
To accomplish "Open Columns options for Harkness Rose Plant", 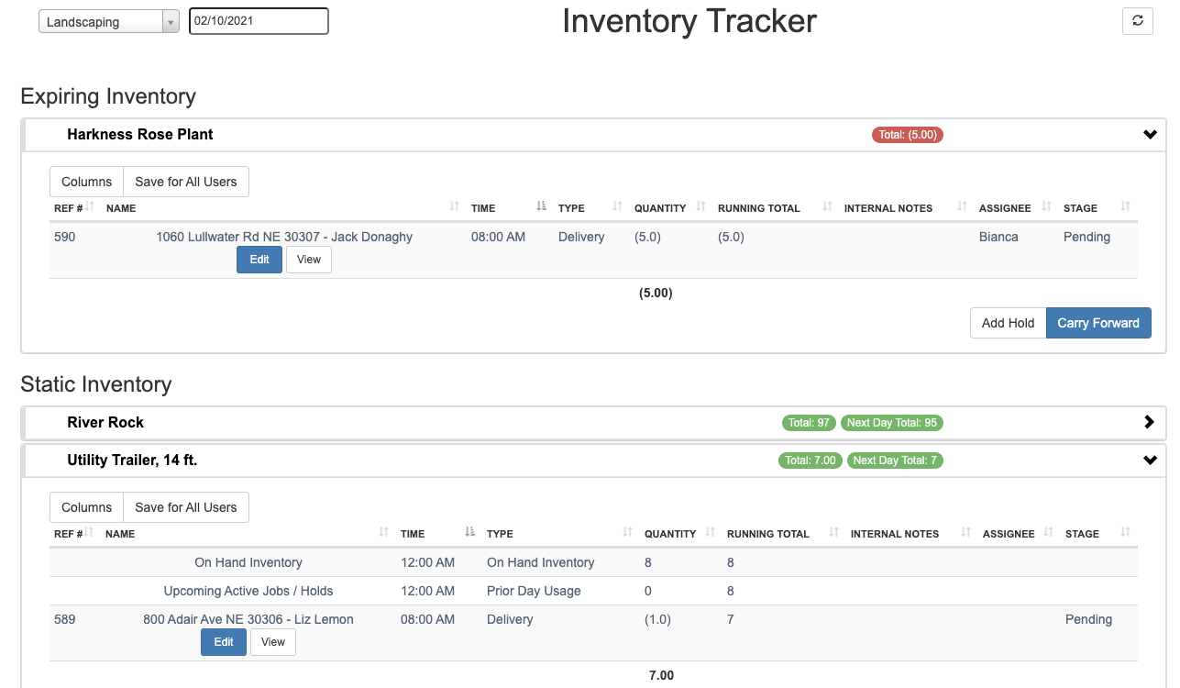I will (x=86, y=182).
